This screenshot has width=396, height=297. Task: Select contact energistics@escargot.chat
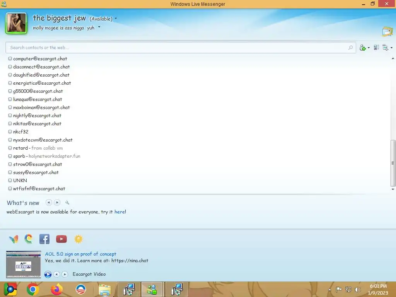(x=42, y=83)
